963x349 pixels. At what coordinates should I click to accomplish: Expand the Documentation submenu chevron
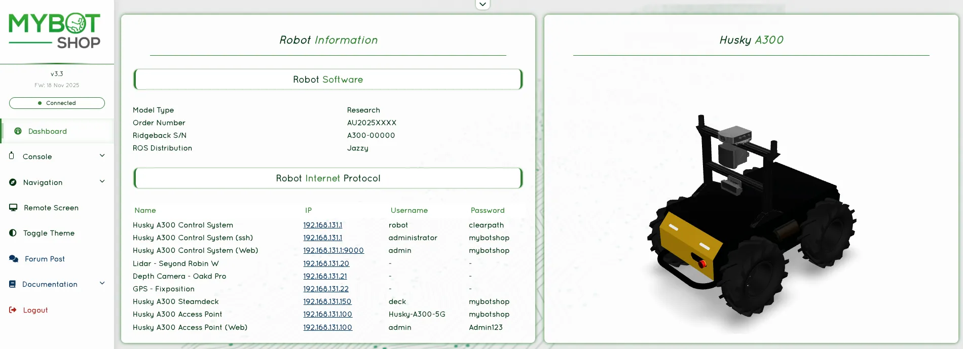102,283
